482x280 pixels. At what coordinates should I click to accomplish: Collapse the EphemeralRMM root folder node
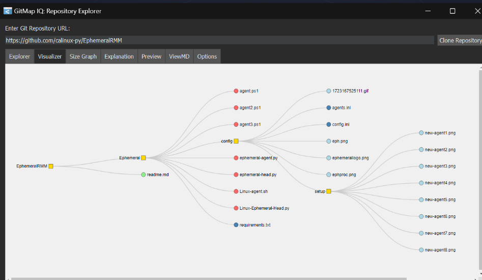coord(51,166)
